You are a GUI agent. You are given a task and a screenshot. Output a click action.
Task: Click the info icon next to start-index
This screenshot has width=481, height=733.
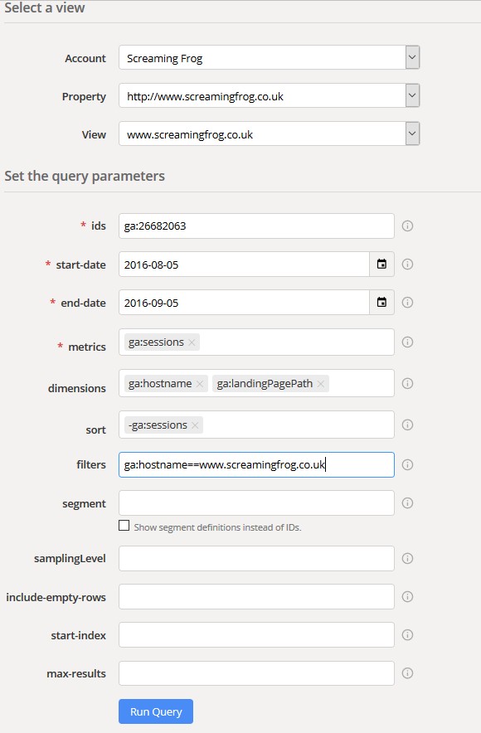tap(408, 635)
